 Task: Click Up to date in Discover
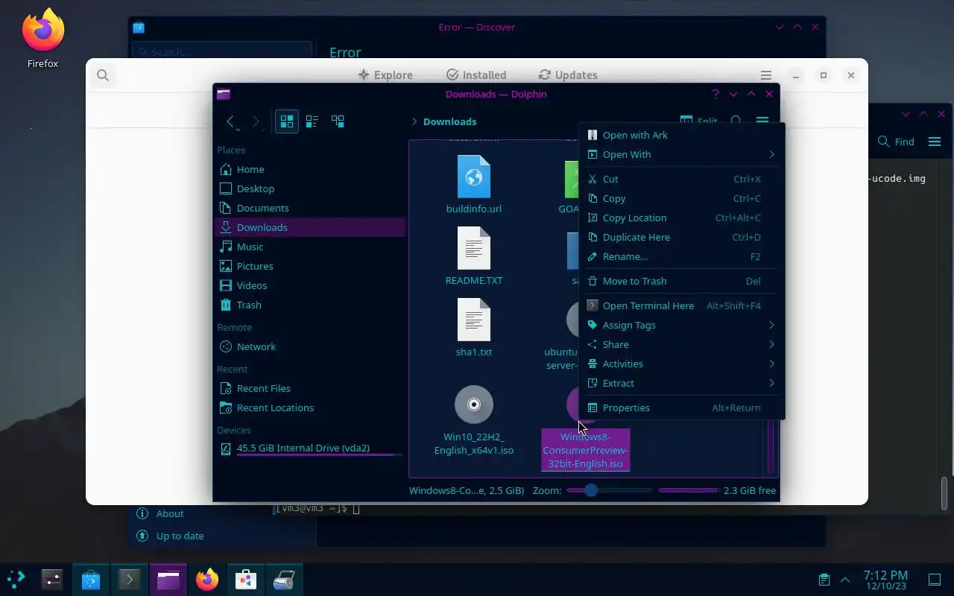pyautogui.click(x=170, y=536)
